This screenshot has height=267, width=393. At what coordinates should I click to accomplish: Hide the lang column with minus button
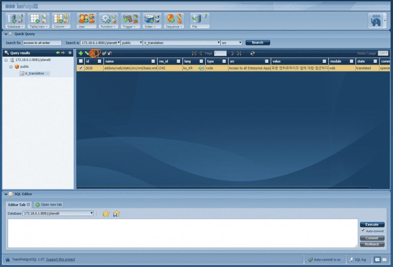(x=201, y=61)
